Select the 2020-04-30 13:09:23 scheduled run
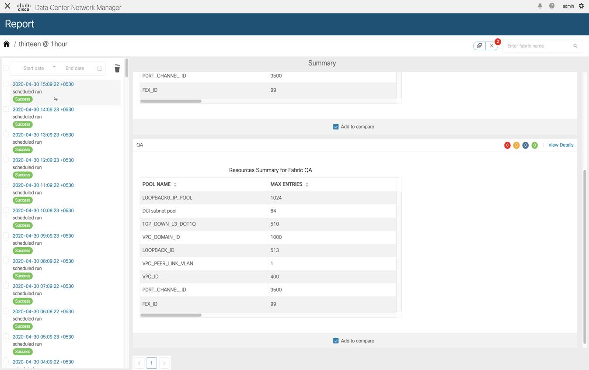Screen dimensions: 589x370 43,135
